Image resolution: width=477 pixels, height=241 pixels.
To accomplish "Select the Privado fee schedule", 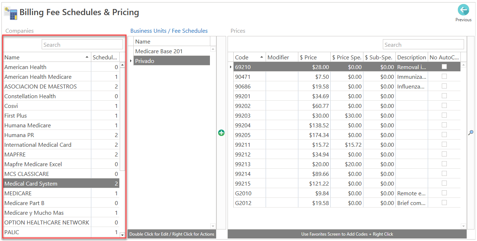I will click(171, 61).
